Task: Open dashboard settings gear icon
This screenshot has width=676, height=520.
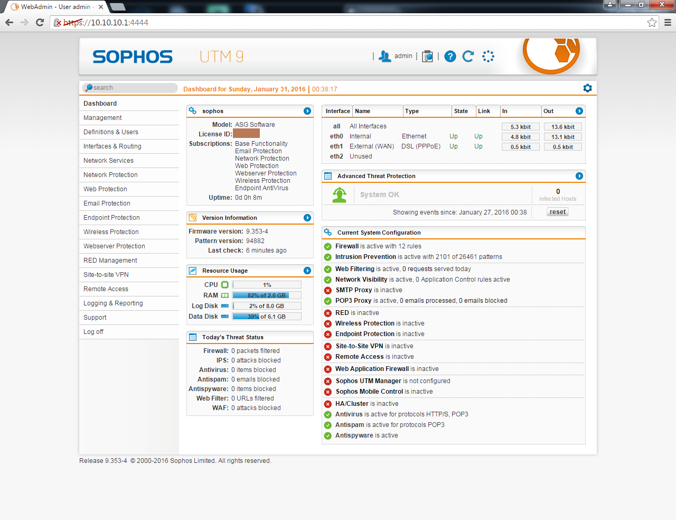Action: (587, 88)
